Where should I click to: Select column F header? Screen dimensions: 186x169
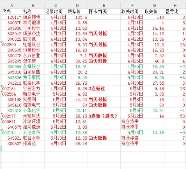132,5
